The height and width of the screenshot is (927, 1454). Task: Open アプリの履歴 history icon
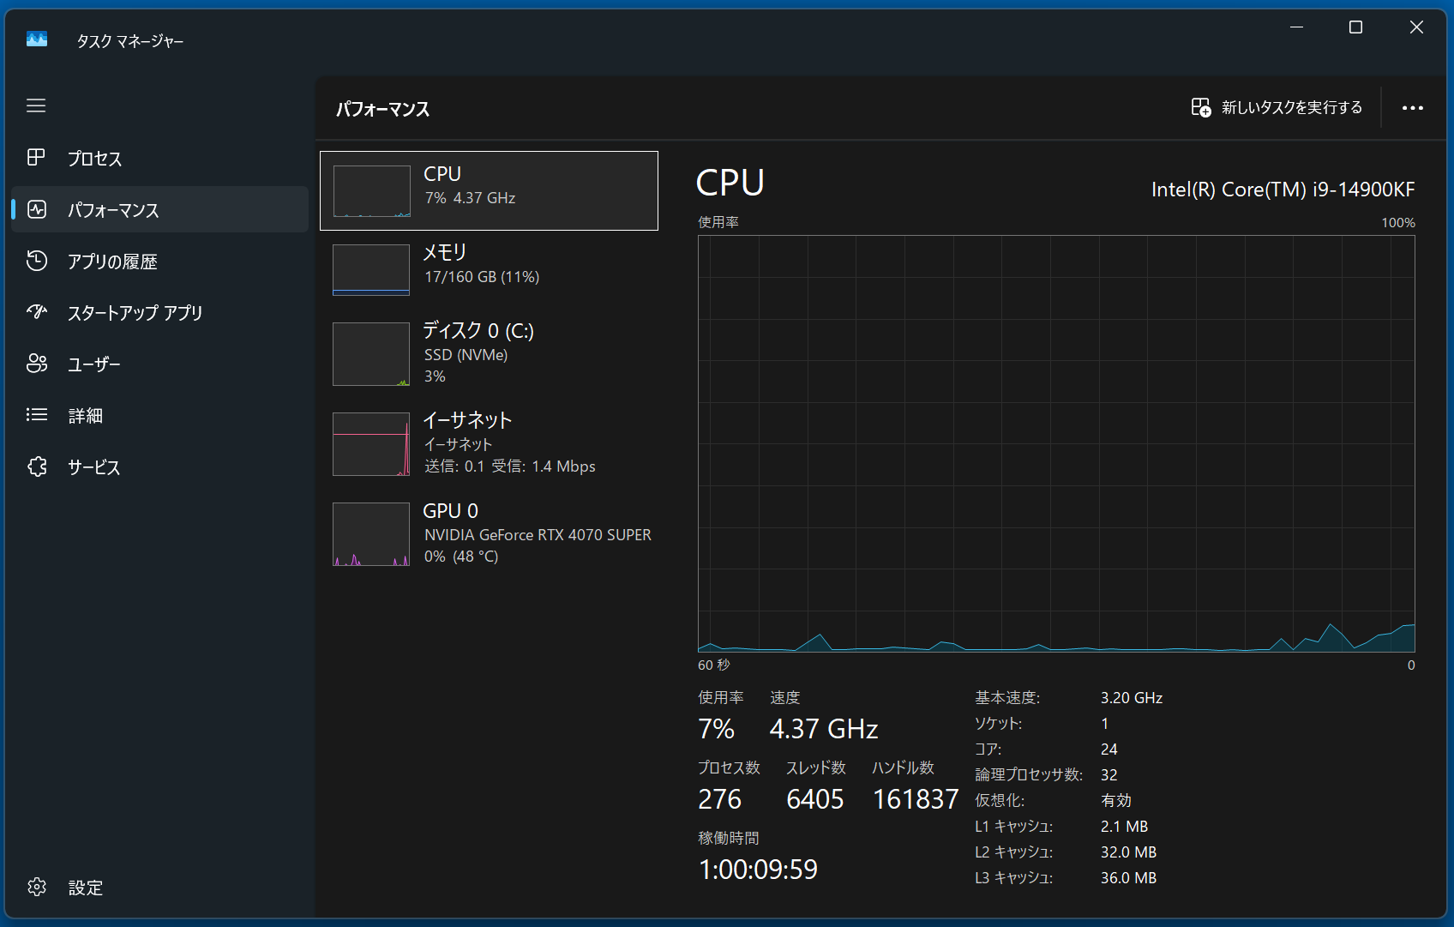pos(37,261)
